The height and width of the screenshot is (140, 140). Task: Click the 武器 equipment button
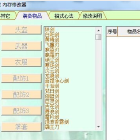click(x=21, y=46)
